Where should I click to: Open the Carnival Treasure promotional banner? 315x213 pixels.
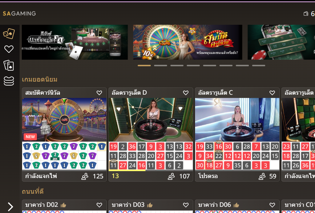187,42
